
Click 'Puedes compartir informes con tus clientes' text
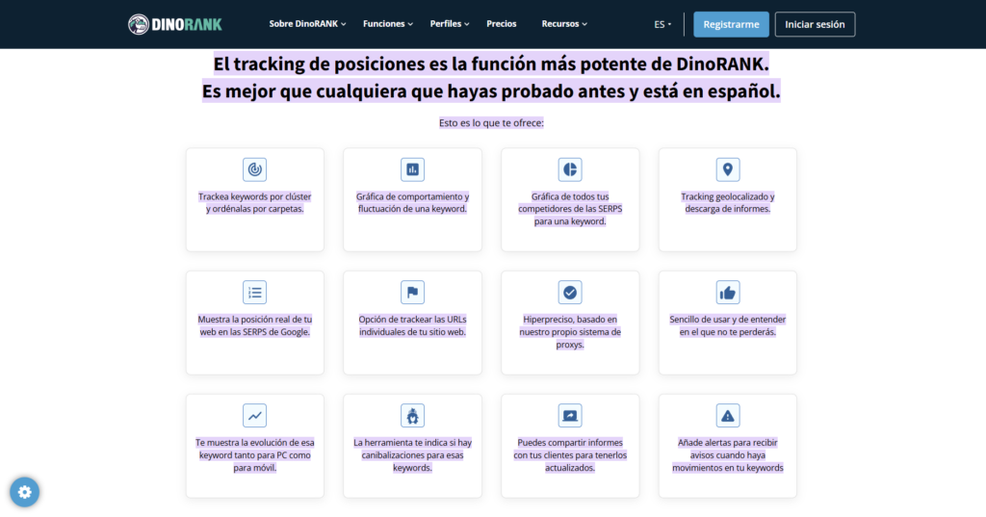[570, 455]
